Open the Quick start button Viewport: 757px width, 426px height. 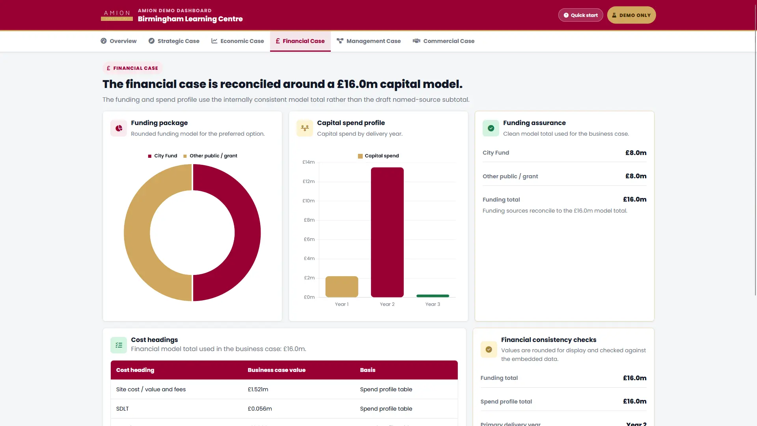[x=580, y=15]
